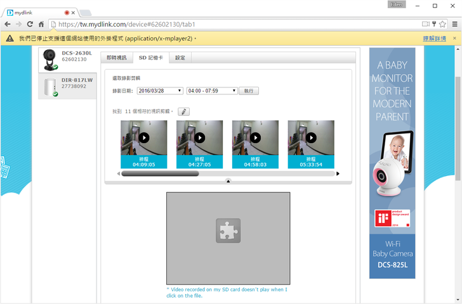Image resolution: width=462 pixels, height=304 pixels.
Task: Open the DCS-825L Baby Camera ad
Action: pos(392,163)
